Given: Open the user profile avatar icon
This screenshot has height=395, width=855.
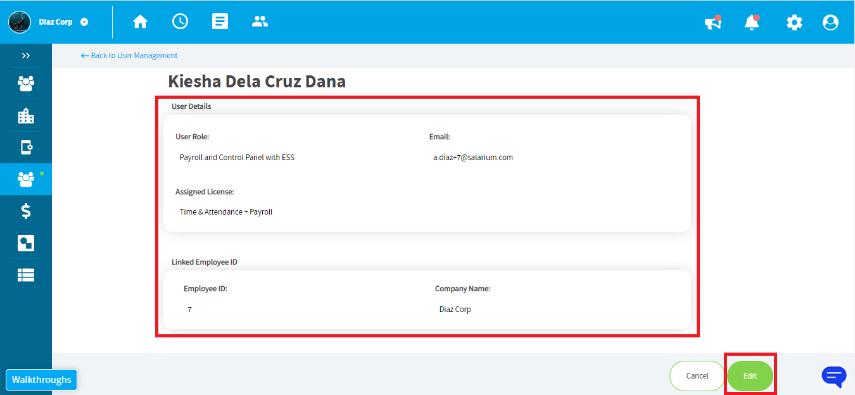Looking at the screenshot, I should point(830,23).
